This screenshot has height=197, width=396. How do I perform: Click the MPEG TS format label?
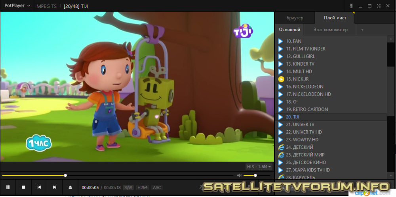tap(46, 6)
